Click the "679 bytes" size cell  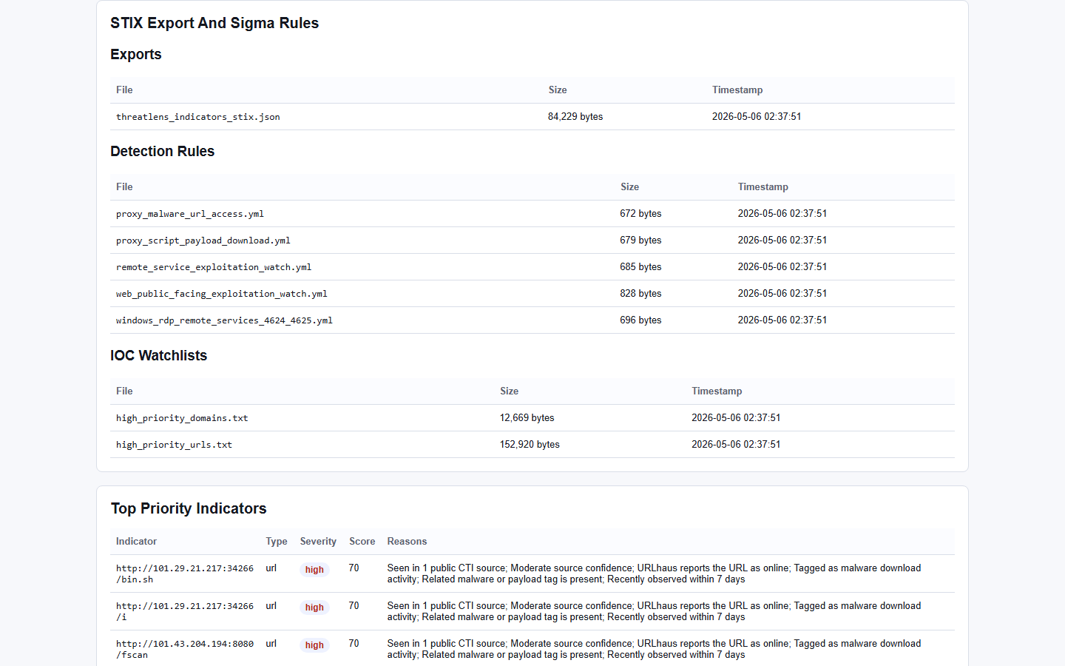tap(640, 240)
